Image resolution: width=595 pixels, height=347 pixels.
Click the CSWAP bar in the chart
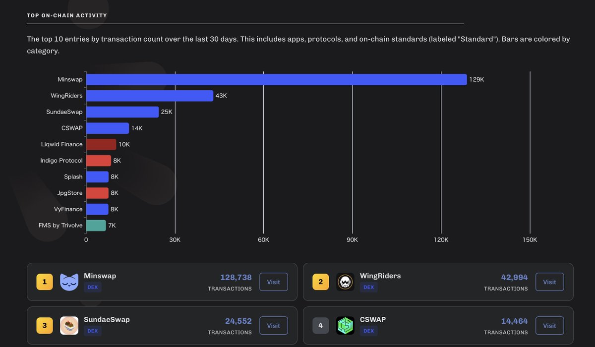pos(107,128)
